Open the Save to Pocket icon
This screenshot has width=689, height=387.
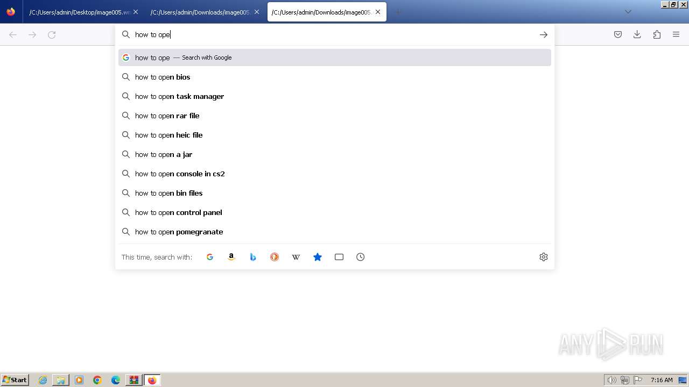click(x=618, y=34)
